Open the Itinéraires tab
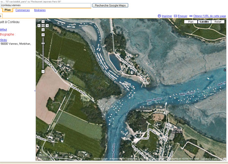The height and width of the screenshot is (164, 228). click(x=40, y=10)
